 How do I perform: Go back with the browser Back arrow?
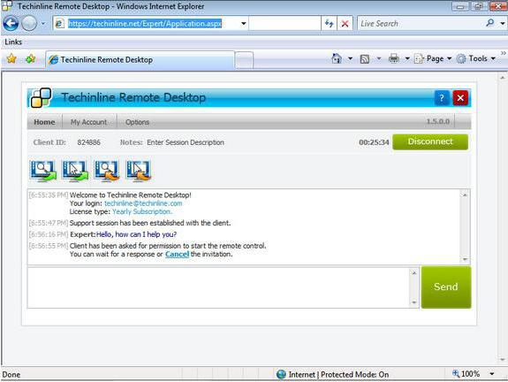point(11,23)
